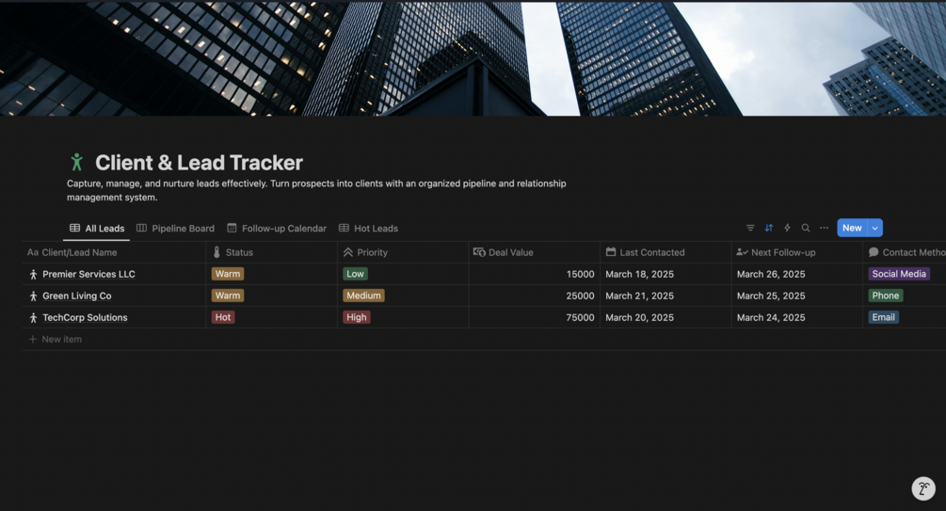The width and height of the screenshot is (946, 511).
Task: Click the March 25, 2025 follow-up date
Action: [771, 295]
